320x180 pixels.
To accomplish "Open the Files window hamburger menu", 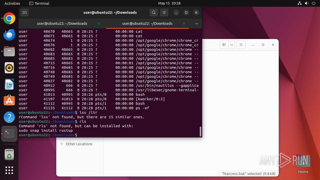I will tap(241, 45).
